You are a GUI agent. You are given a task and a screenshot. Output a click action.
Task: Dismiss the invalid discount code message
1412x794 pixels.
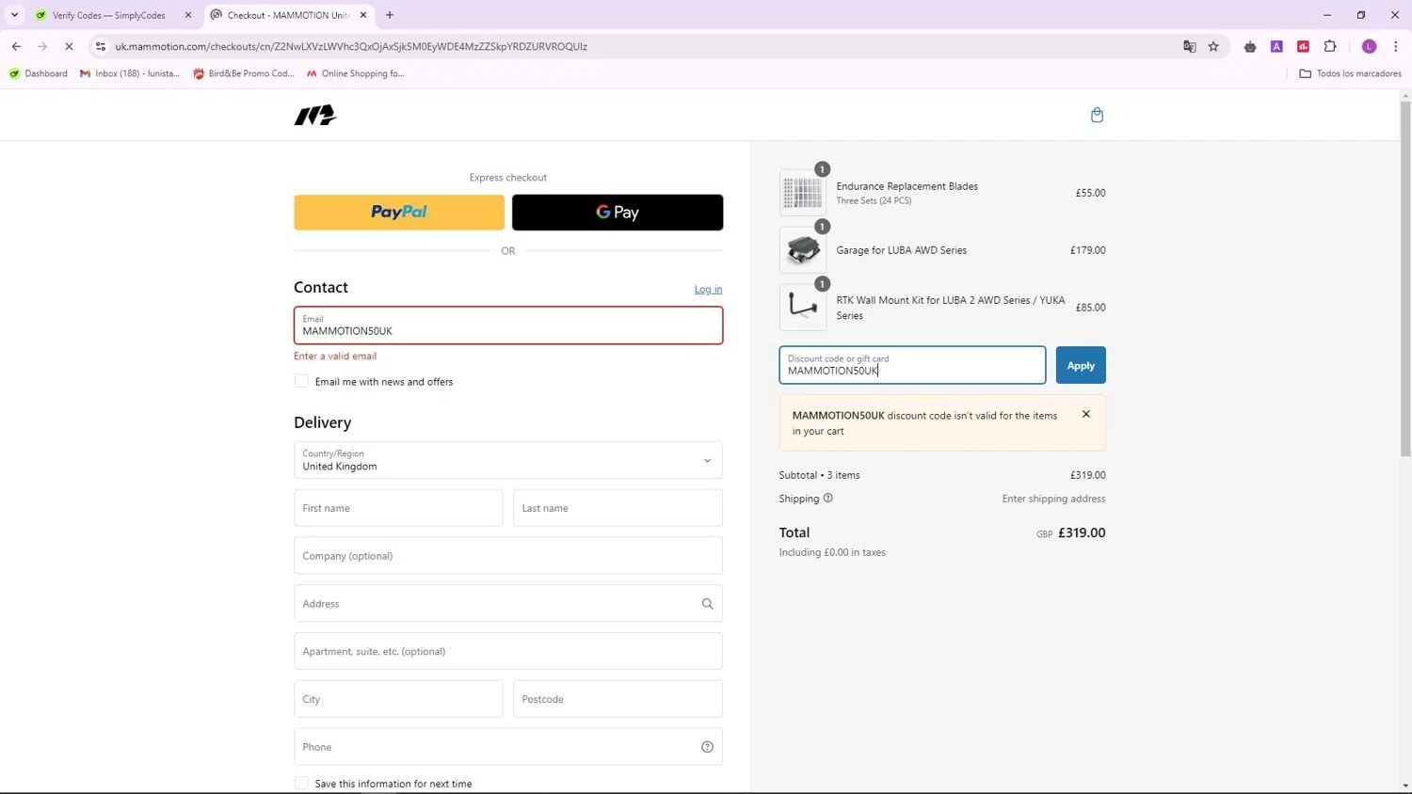click(x=1086, y=414)
